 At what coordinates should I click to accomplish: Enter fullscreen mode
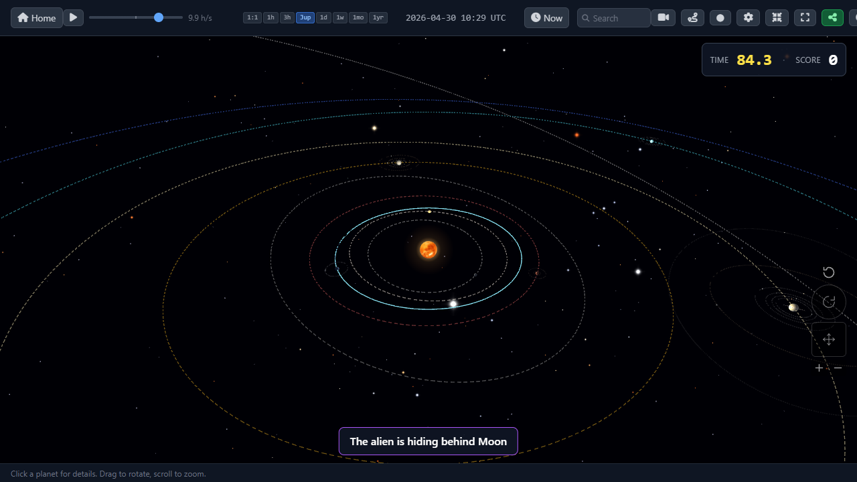point(805,17)
